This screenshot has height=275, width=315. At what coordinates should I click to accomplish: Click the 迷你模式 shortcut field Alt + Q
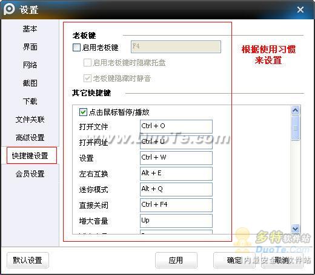click(x=176, y=189)
